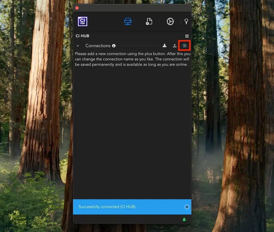Open the CI HUB hamburger menu

[x=187, y=36]
